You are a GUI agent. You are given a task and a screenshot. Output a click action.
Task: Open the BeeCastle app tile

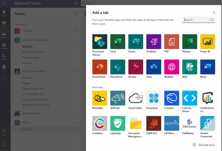(x=100, y=98)
